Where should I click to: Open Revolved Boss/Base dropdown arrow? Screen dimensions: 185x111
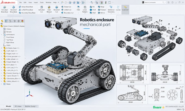click(13, 14)
